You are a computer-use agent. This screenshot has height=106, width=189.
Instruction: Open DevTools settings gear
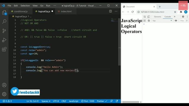pyautogui.click(x=183, y=17)
